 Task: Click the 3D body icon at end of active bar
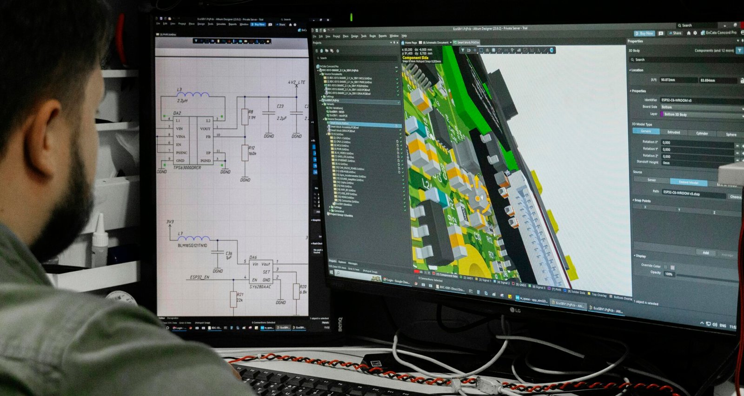552,50
